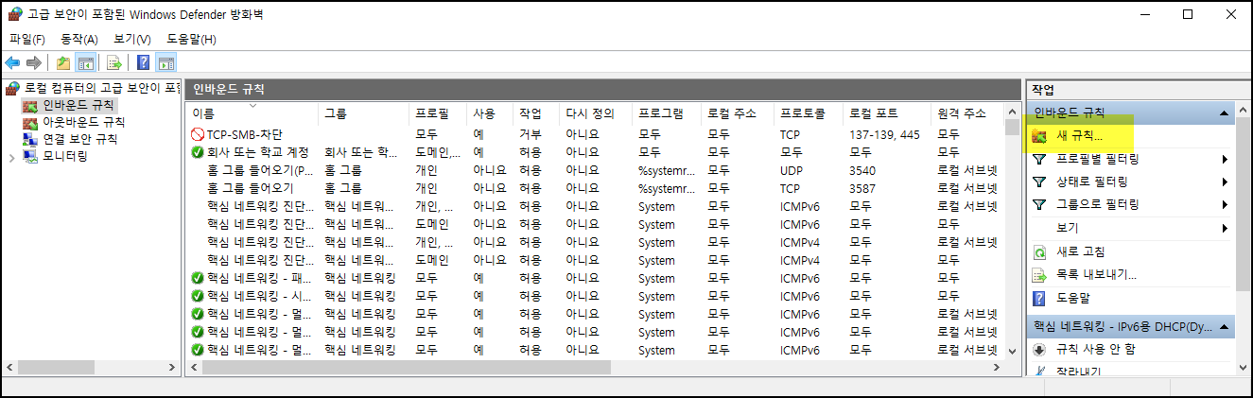Click the 3587 local port cell

click(862, 188)
